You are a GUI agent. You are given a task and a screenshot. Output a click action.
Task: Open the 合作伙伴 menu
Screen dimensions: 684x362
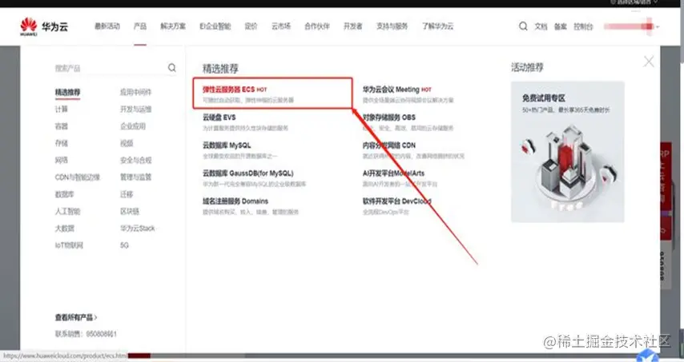click(317, 26)
